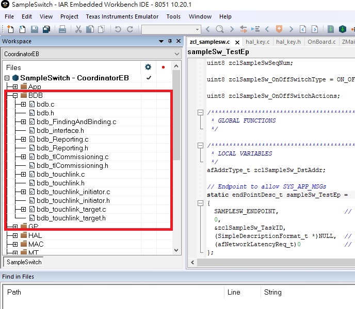
Task: Click the Copy toolbar icon
Action: point(90,29)
